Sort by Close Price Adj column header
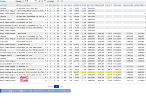146x110 pixels. coord(128,5)
